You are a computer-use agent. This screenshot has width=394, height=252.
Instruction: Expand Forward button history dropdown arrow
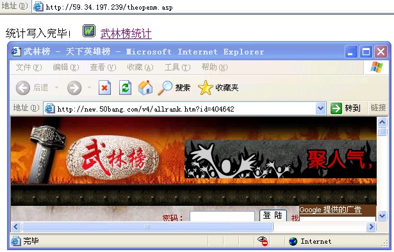point(89,87)
